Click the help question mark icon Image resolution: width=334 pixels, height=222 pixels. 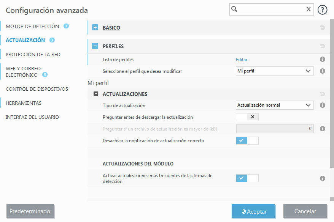click(322, 10)
